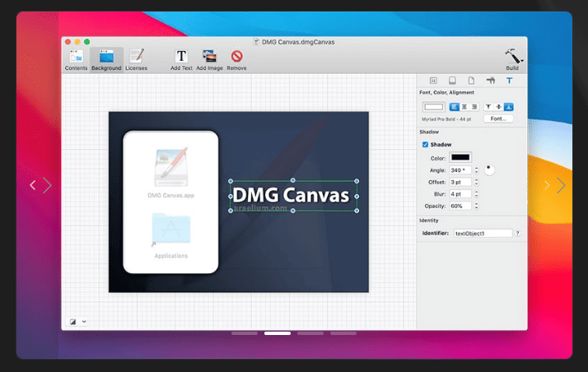588x372 pixels.
Task: Click the Identifier help question mark
Action: (x=517, y=234)
